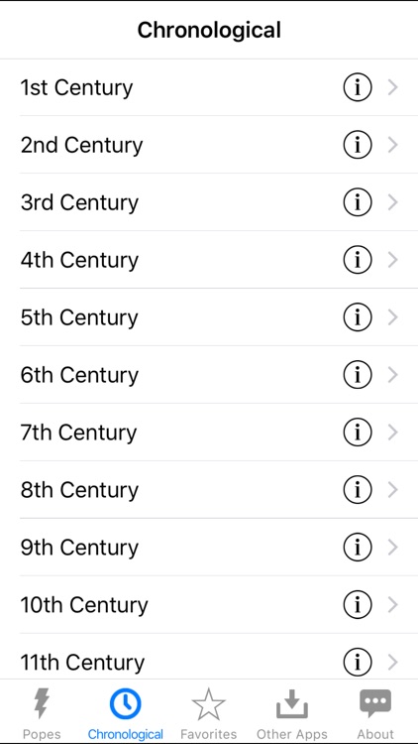
Task: Tap the info icon for 1st Century
Action: point(358,87)
